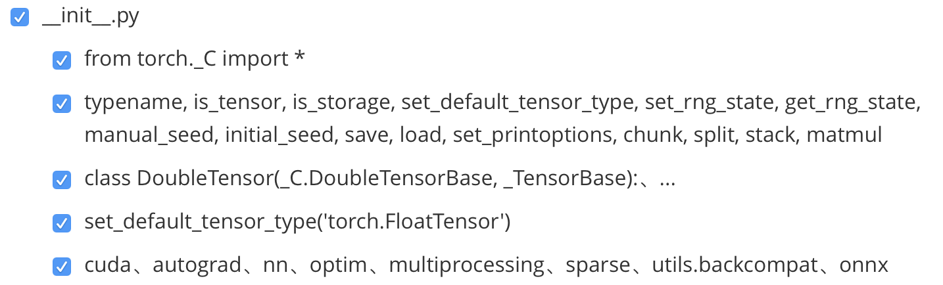Viewport: 943px width, 285px height.
Task: Toggle the class DoubleTensor checkbox
Action: click(62, 179)
